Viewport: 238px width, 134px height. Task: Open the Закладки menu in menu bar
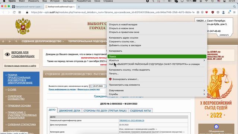tap(68, 1)
